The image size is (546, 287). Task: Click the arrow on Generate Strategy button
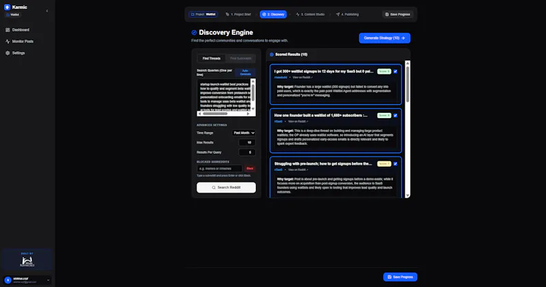coord(403,38)
